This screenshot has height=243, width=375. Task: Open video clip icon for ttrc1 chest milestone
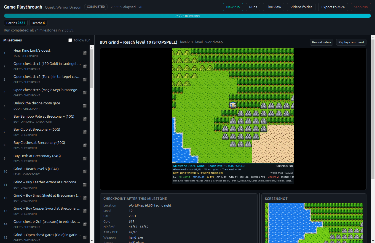85,66
